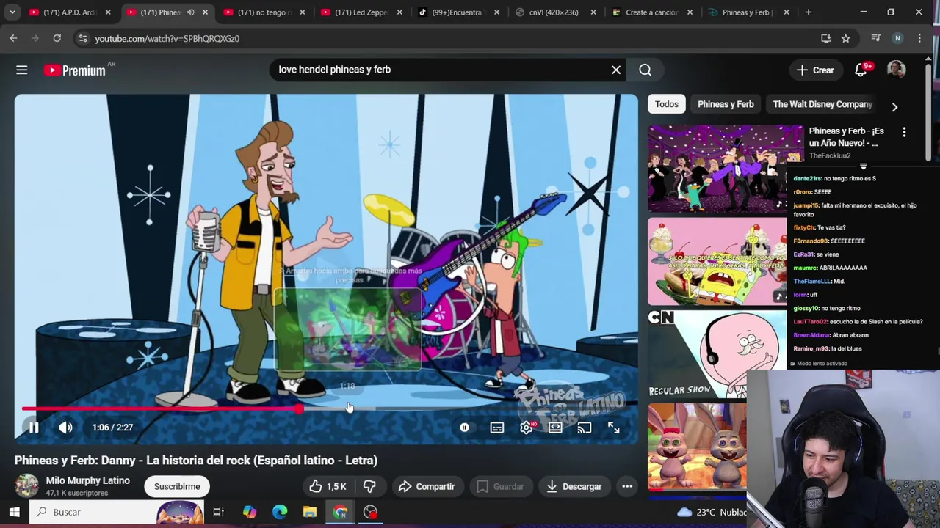Bookmark this page star
This screenshot has width=940, height=528.
[846, 38]
